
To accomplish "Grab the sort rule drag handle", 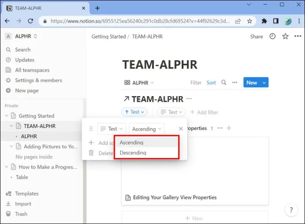I will [91, 129].
